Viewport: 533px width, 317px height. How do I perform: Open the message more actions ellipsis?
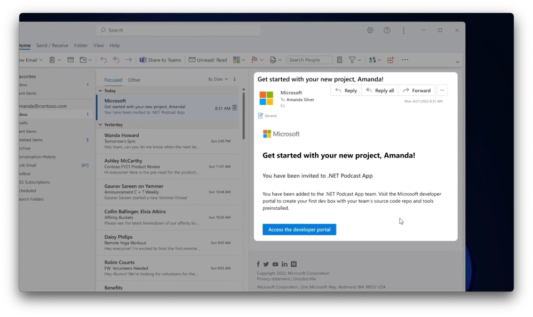[442, 91]
